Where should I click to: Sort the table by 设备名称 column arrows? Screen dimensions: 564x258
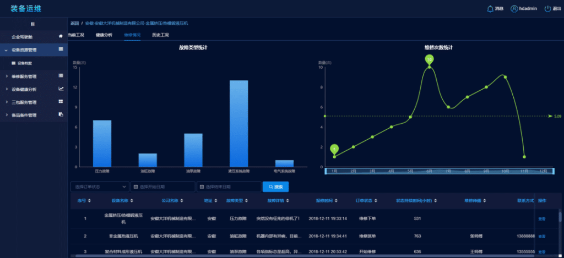click(x=132, y=200)
